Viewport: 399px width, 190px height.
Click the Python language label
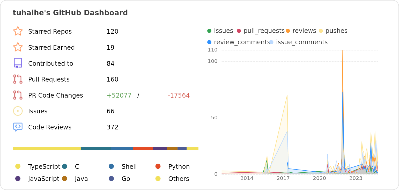[x=179, y=167]
